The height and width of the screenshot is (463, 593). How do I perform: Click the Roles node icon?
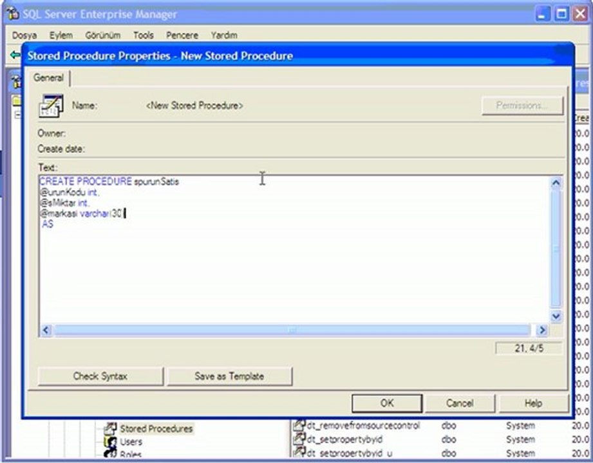(110, 453)
